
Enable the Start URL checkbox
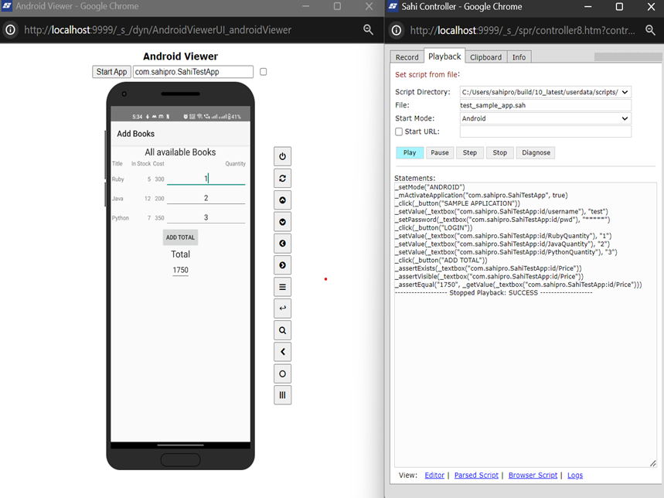pyautogui.click(x=399, y=131)
